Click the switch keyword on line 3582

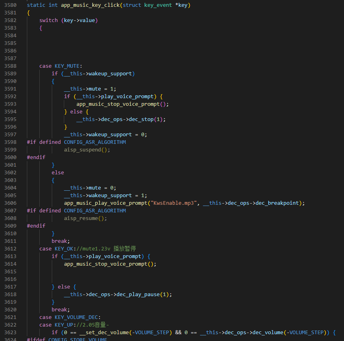pos(49,20)
